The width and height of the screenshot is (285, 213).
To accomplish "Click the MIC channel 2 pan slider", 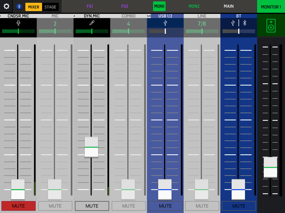I will click(55, 31).
